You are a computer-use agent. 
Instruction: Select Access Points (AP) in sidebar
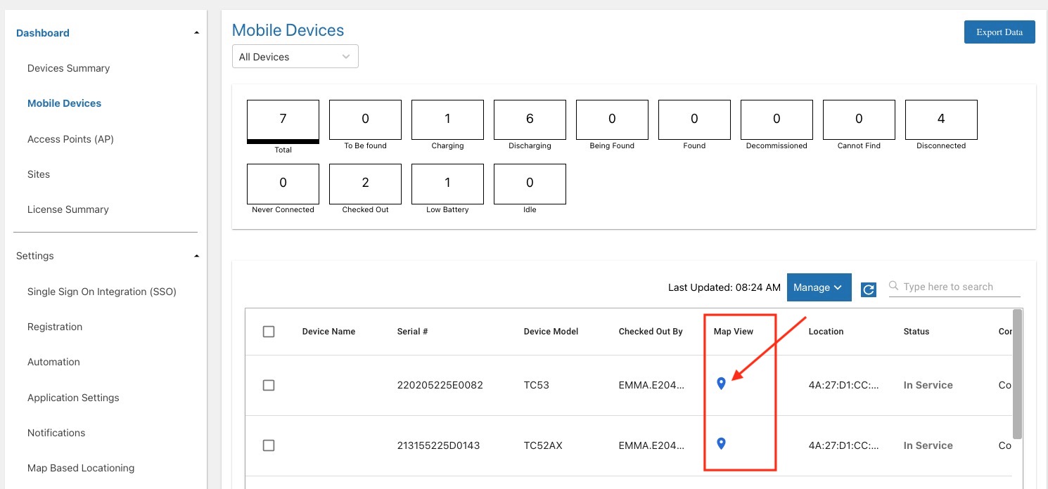70,139
